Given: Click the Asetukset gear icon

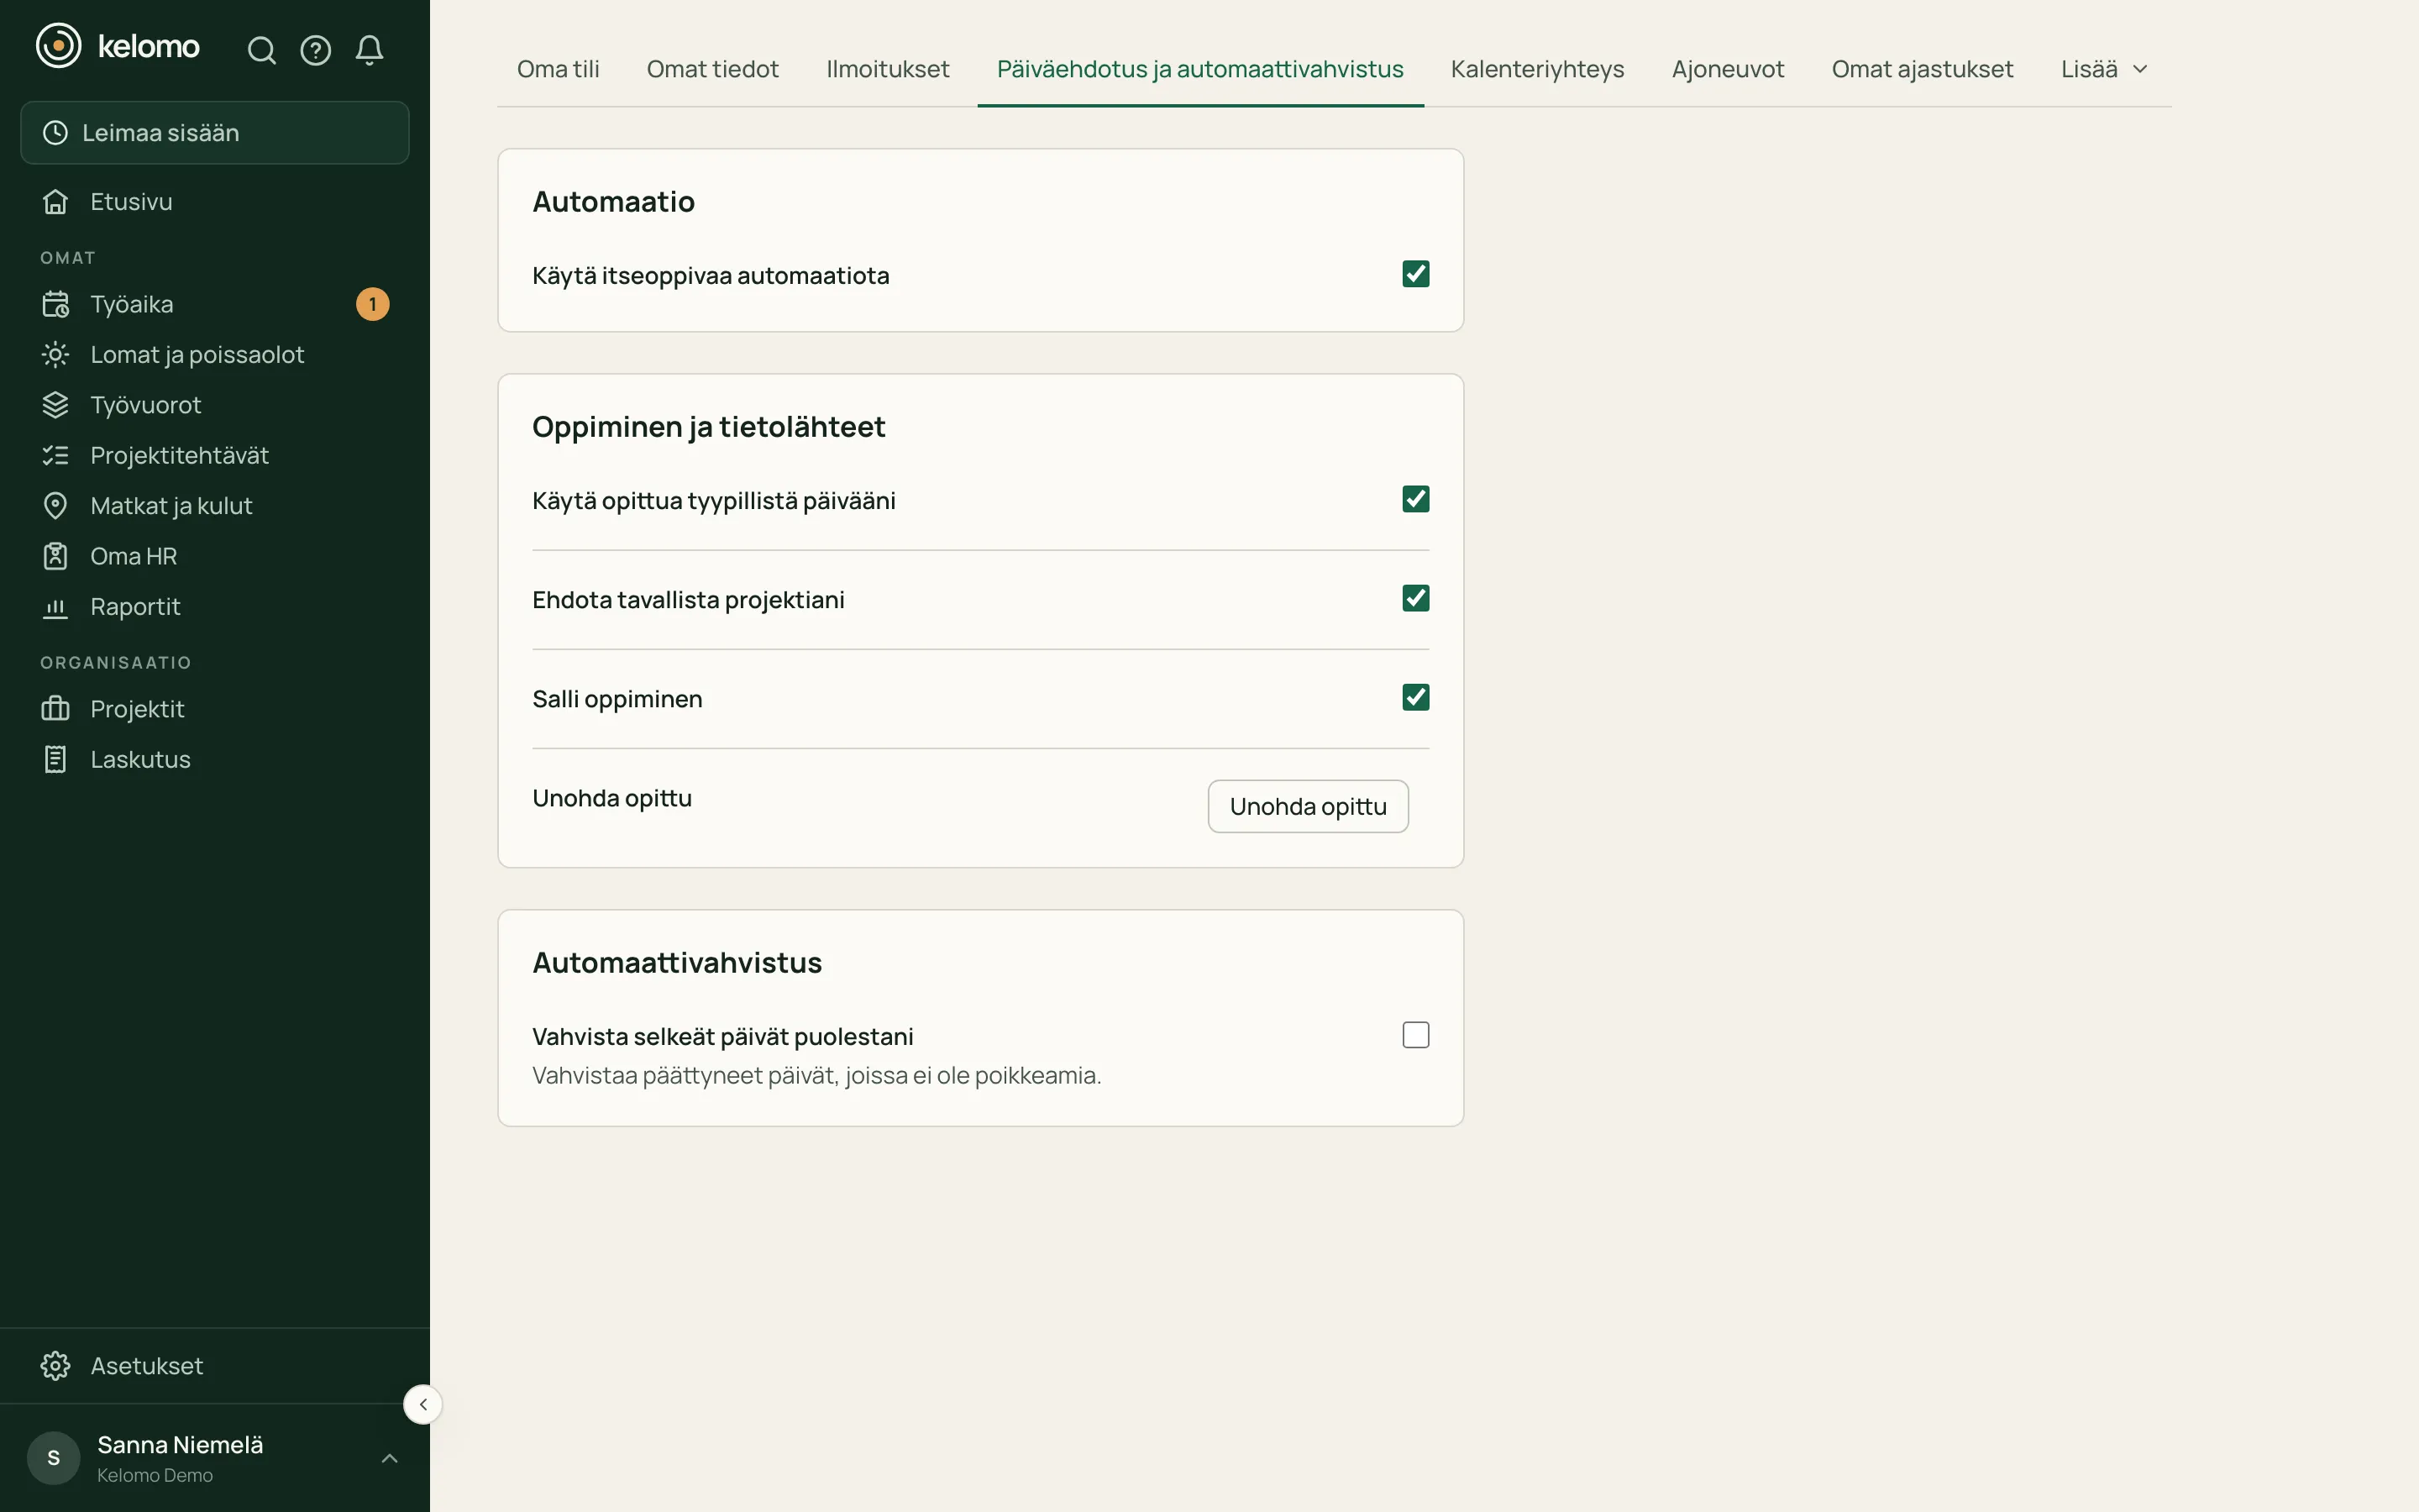Looking at the screenshot, I should 55,1366.
